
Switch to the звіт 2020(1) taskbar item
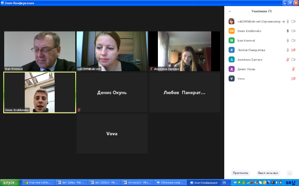[104, 183]
